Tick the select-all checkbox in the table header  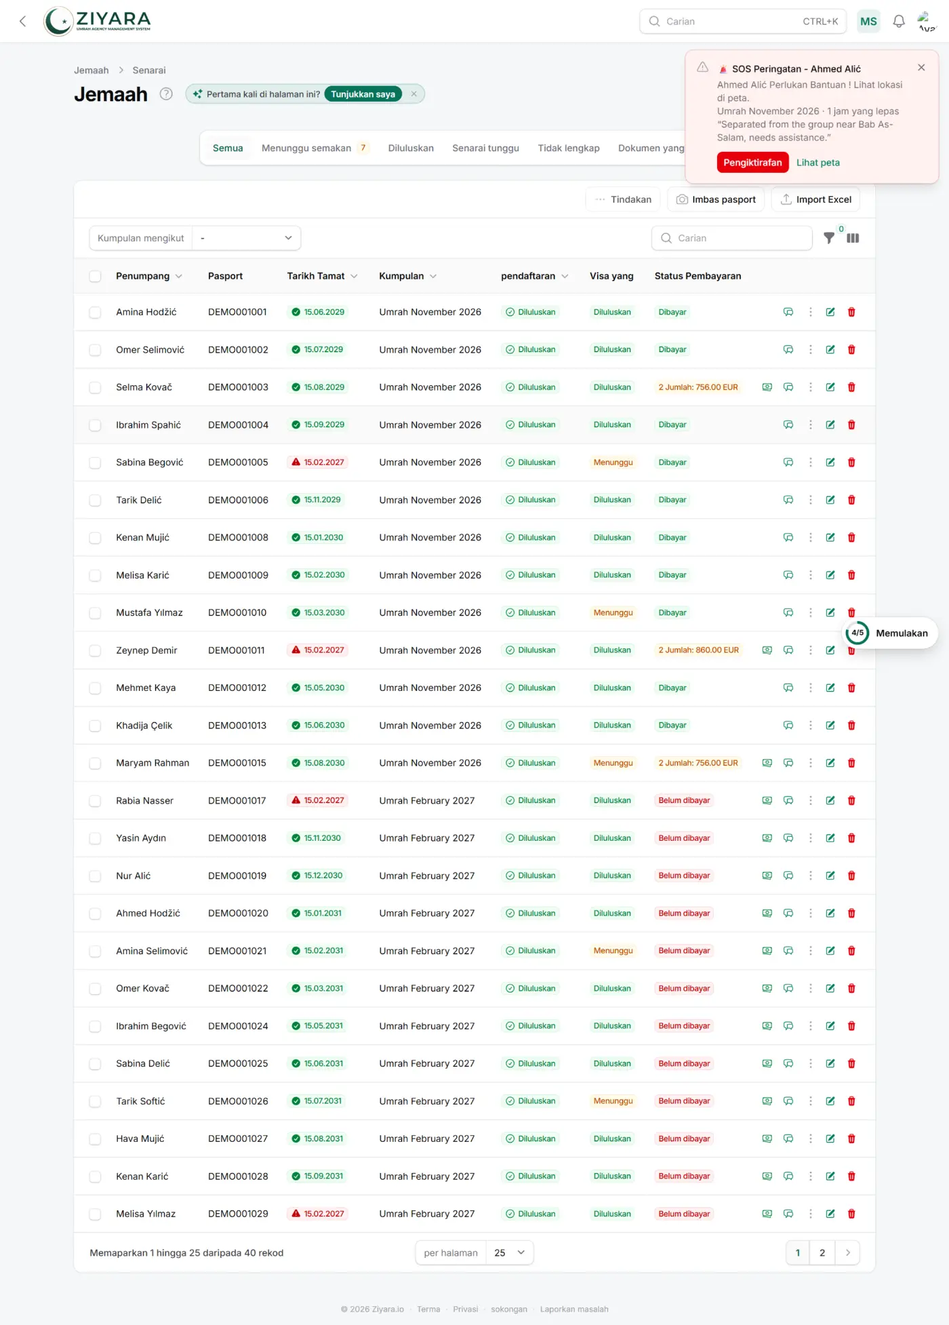pos(95,277)
